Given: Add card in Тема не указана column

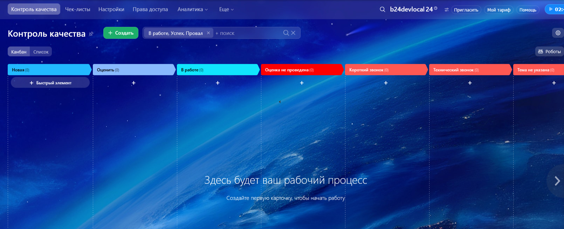Looking at the screenshot, I should pyautogui.click(x=554, y=83).
